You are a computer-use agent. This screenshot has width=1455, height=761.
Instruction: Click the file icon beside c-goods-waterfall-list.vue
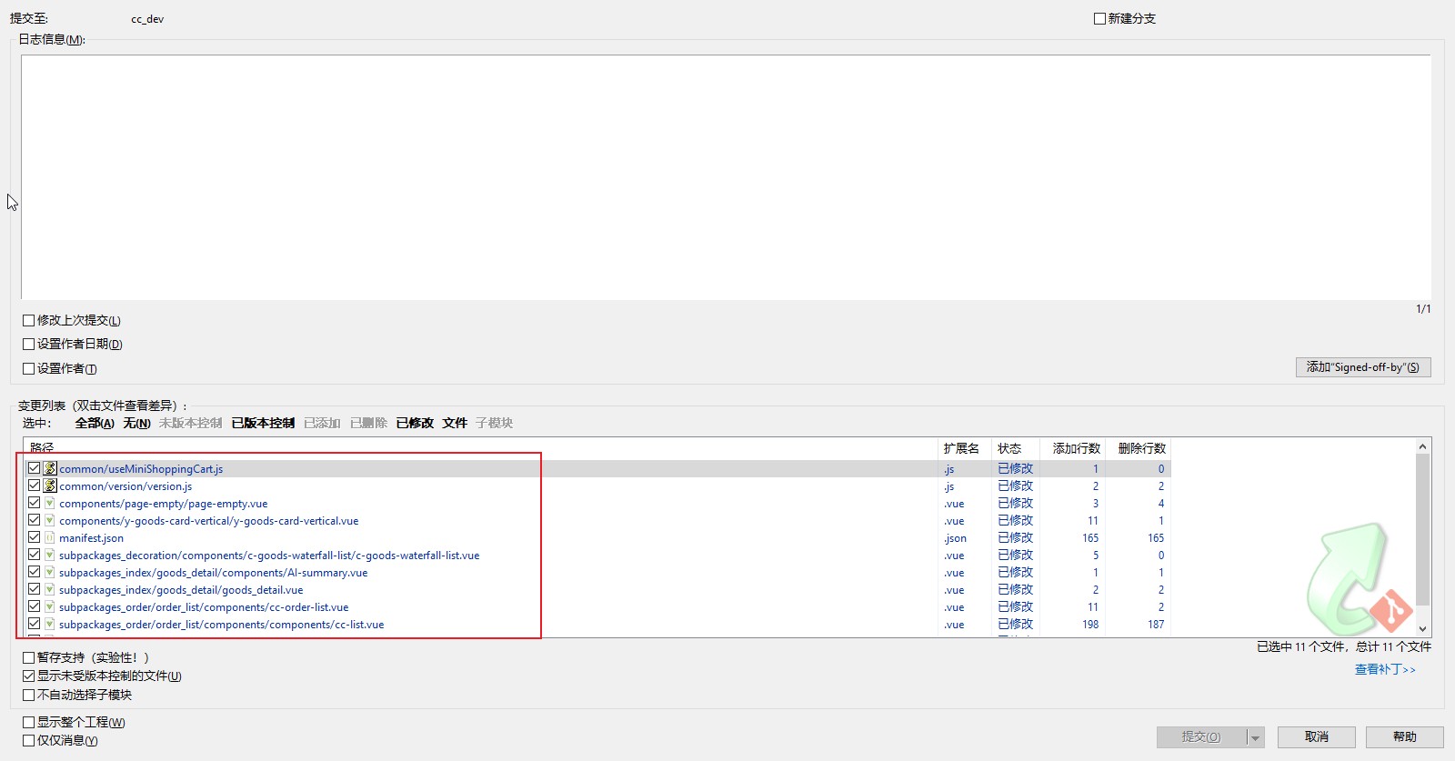[x=50, y=555]
